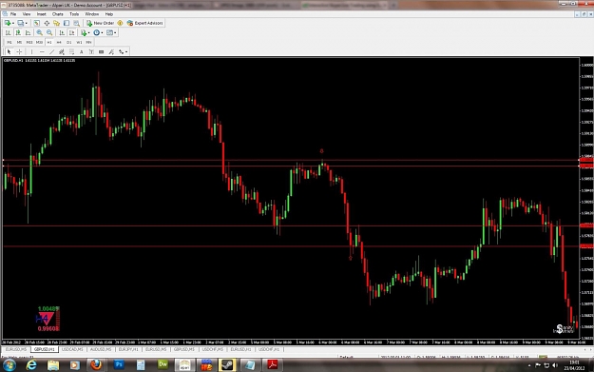Toggle chart shift from right edge
The width and height of the screenshot is (594, 372).
tap(71, 32)
